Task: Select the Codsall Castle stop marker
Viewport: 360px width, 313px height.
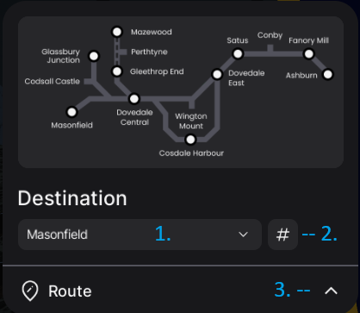Action: click(x=88, y=81)
